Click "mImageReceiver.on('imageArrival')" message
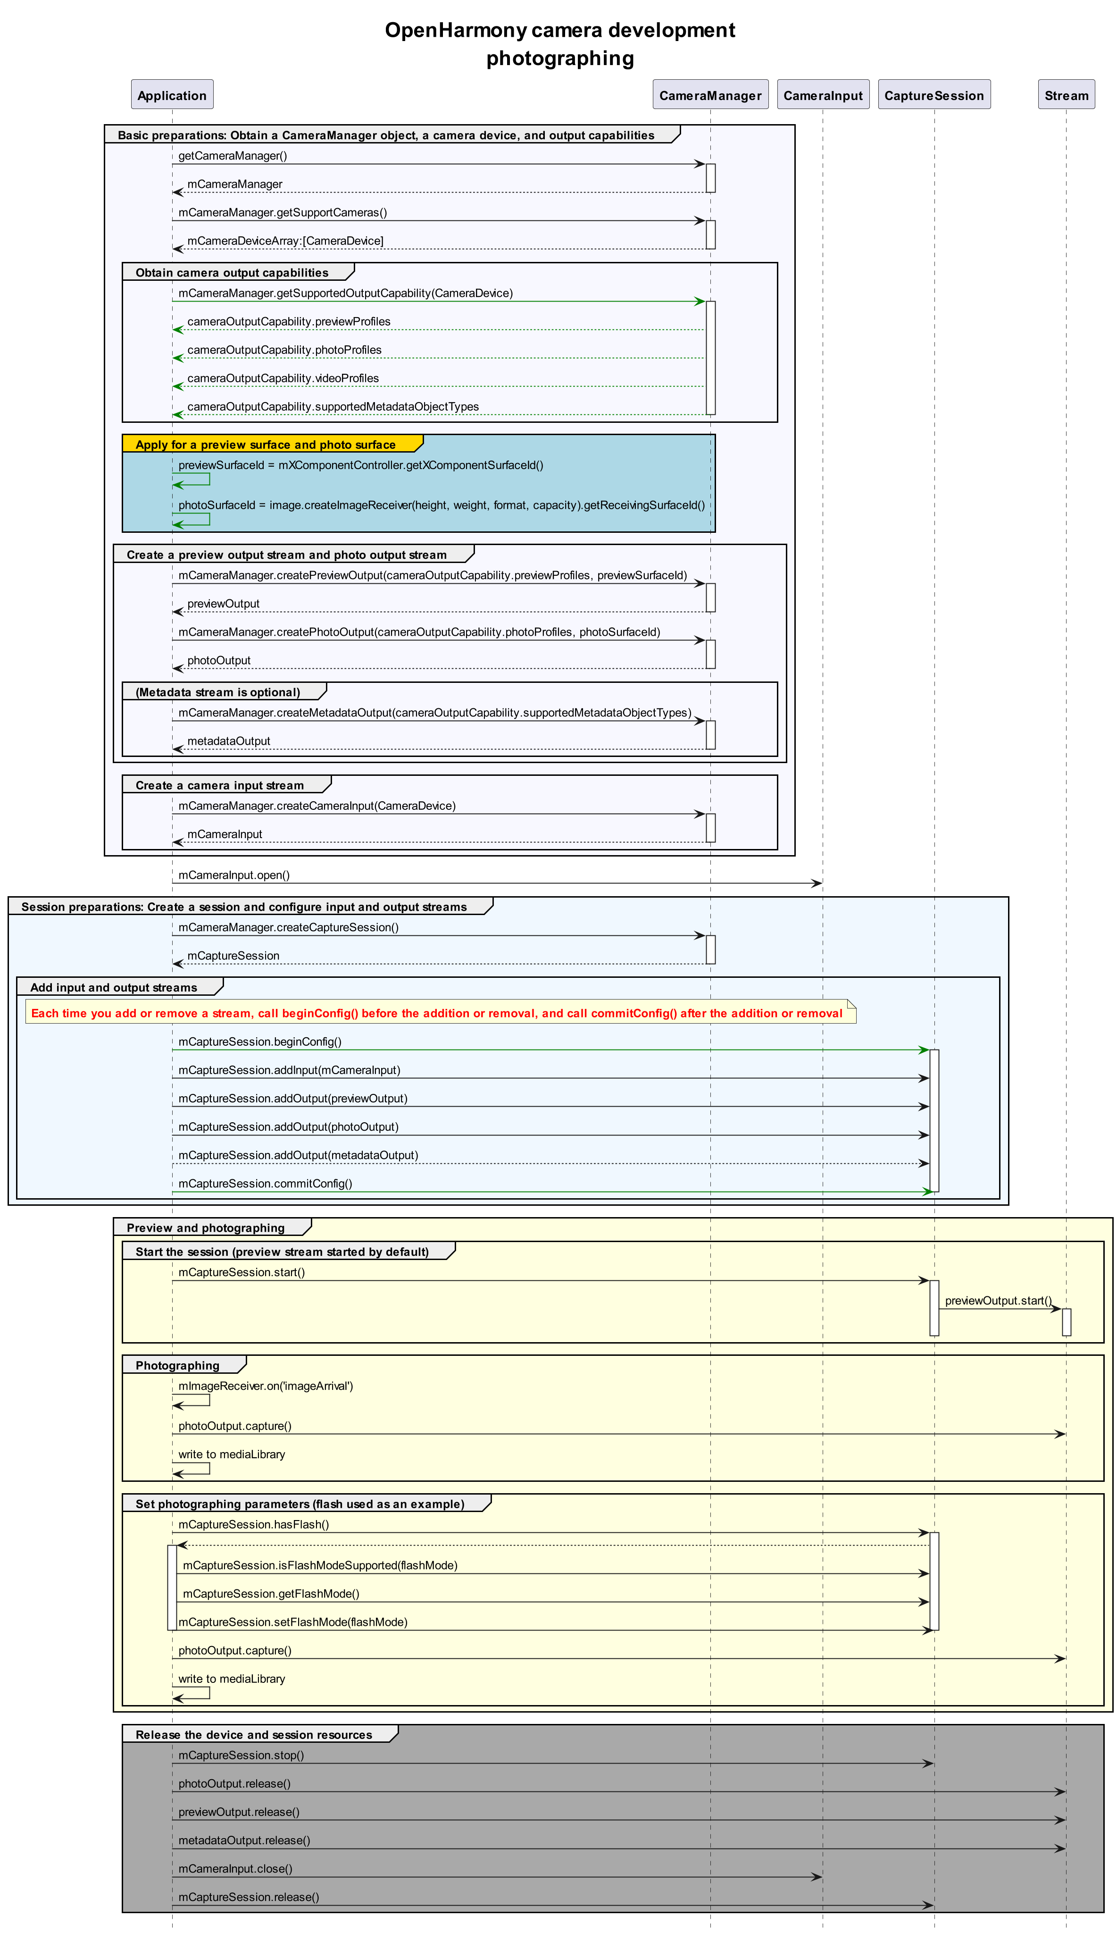 click(x=265, y=1386)
